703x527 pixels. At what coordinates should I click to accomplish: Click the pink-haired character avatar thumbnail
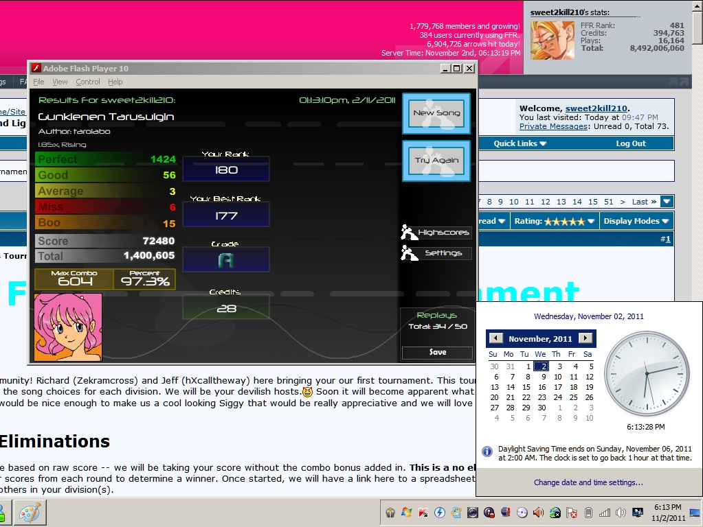click(x=68, y=327)
